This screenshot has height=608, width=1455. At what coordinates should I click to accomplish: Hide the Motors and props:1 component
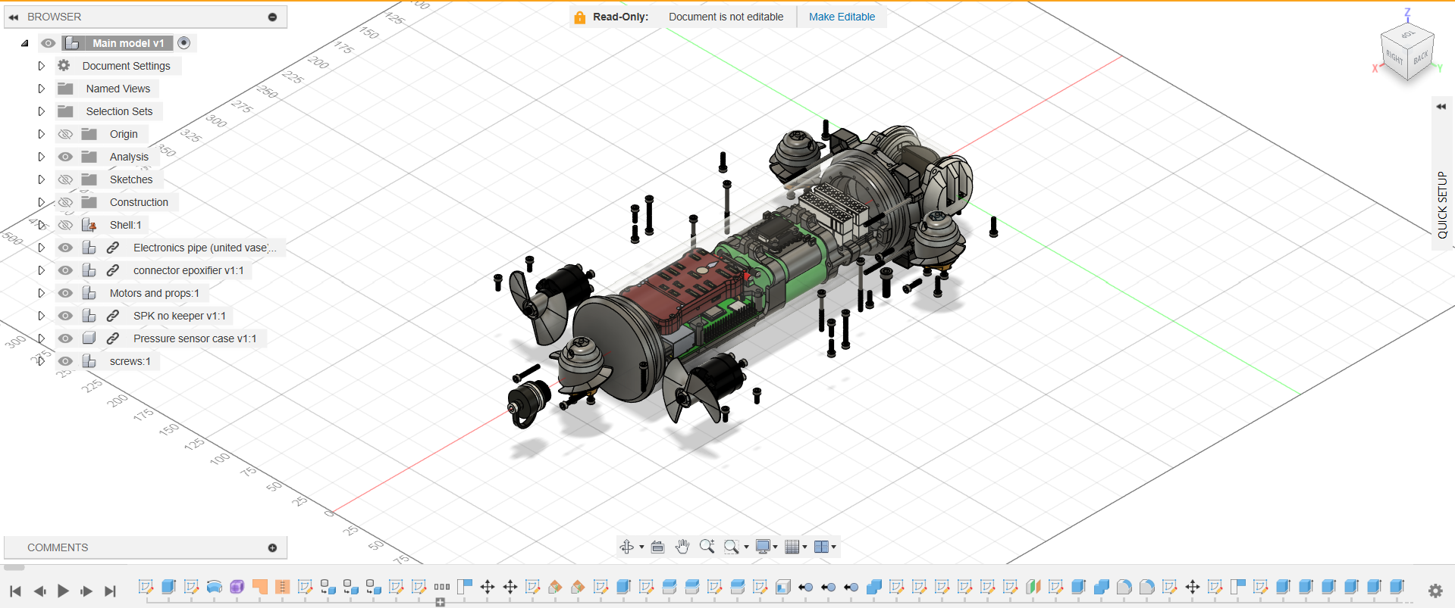66,293
